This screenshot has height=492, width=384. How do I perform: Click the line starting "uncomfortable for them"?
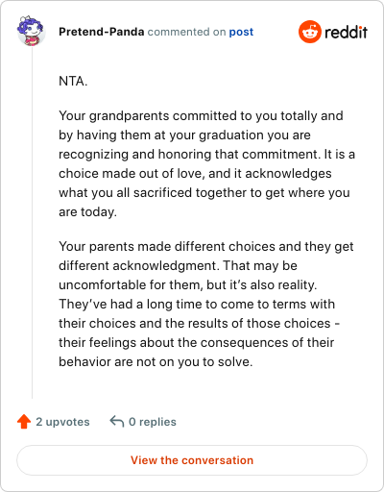click(188, 284)
